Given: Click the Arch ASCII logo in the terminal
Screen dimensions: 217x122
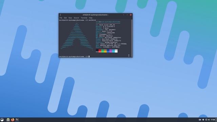Looking at the screenshot, I should 77,36.
